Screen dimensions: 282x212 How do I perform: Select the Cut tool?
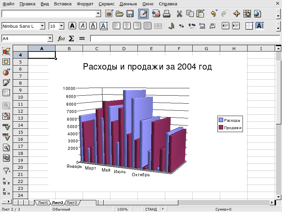coord(179,14)
